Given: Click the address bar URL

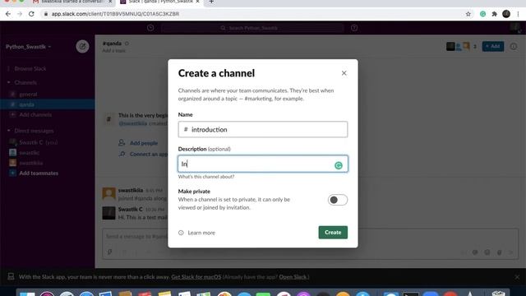Looking at the screenshot, I should point(115,14).
